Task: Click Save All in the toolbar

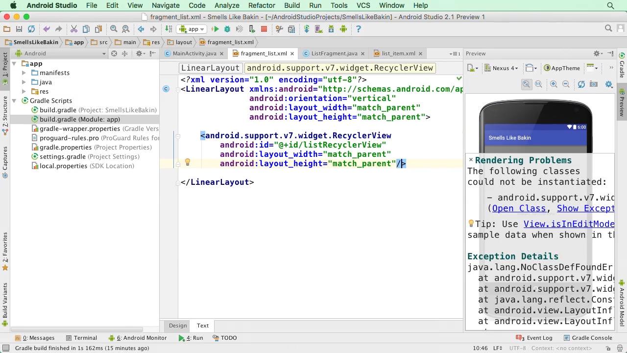Action: [19, 29]
